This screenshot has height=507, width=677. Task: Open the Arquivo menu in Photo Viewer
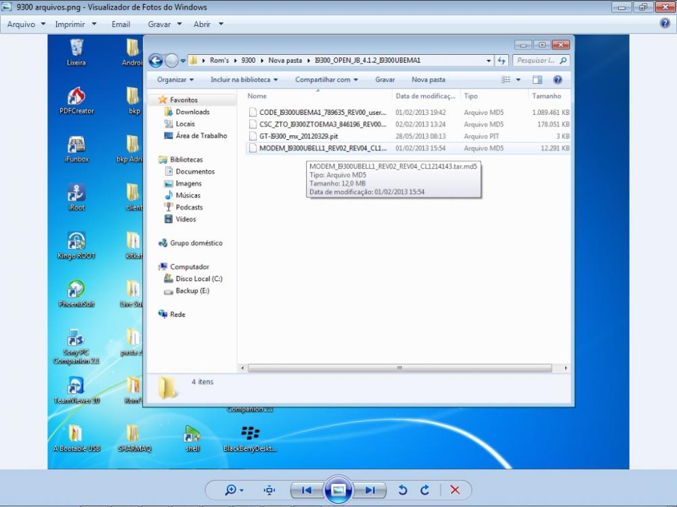(x=26, y=24)
